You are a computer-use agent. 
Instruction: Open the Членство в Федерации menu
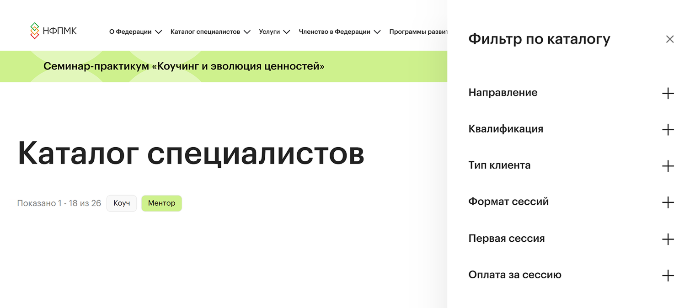(x=340, y=32)
